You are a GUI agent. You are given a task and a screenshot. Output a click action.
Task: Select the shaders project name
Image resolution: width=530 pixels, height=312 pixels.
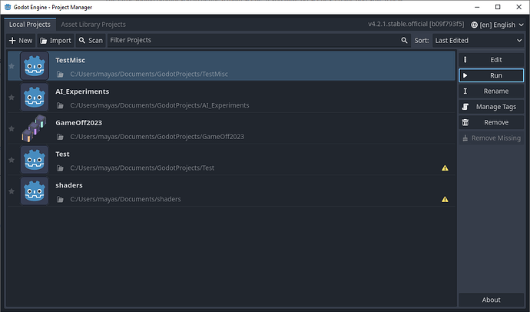[x=69, y=185]
